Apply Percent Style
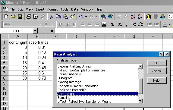The width and height of the screenshot is (173, 110). [120, 24]
